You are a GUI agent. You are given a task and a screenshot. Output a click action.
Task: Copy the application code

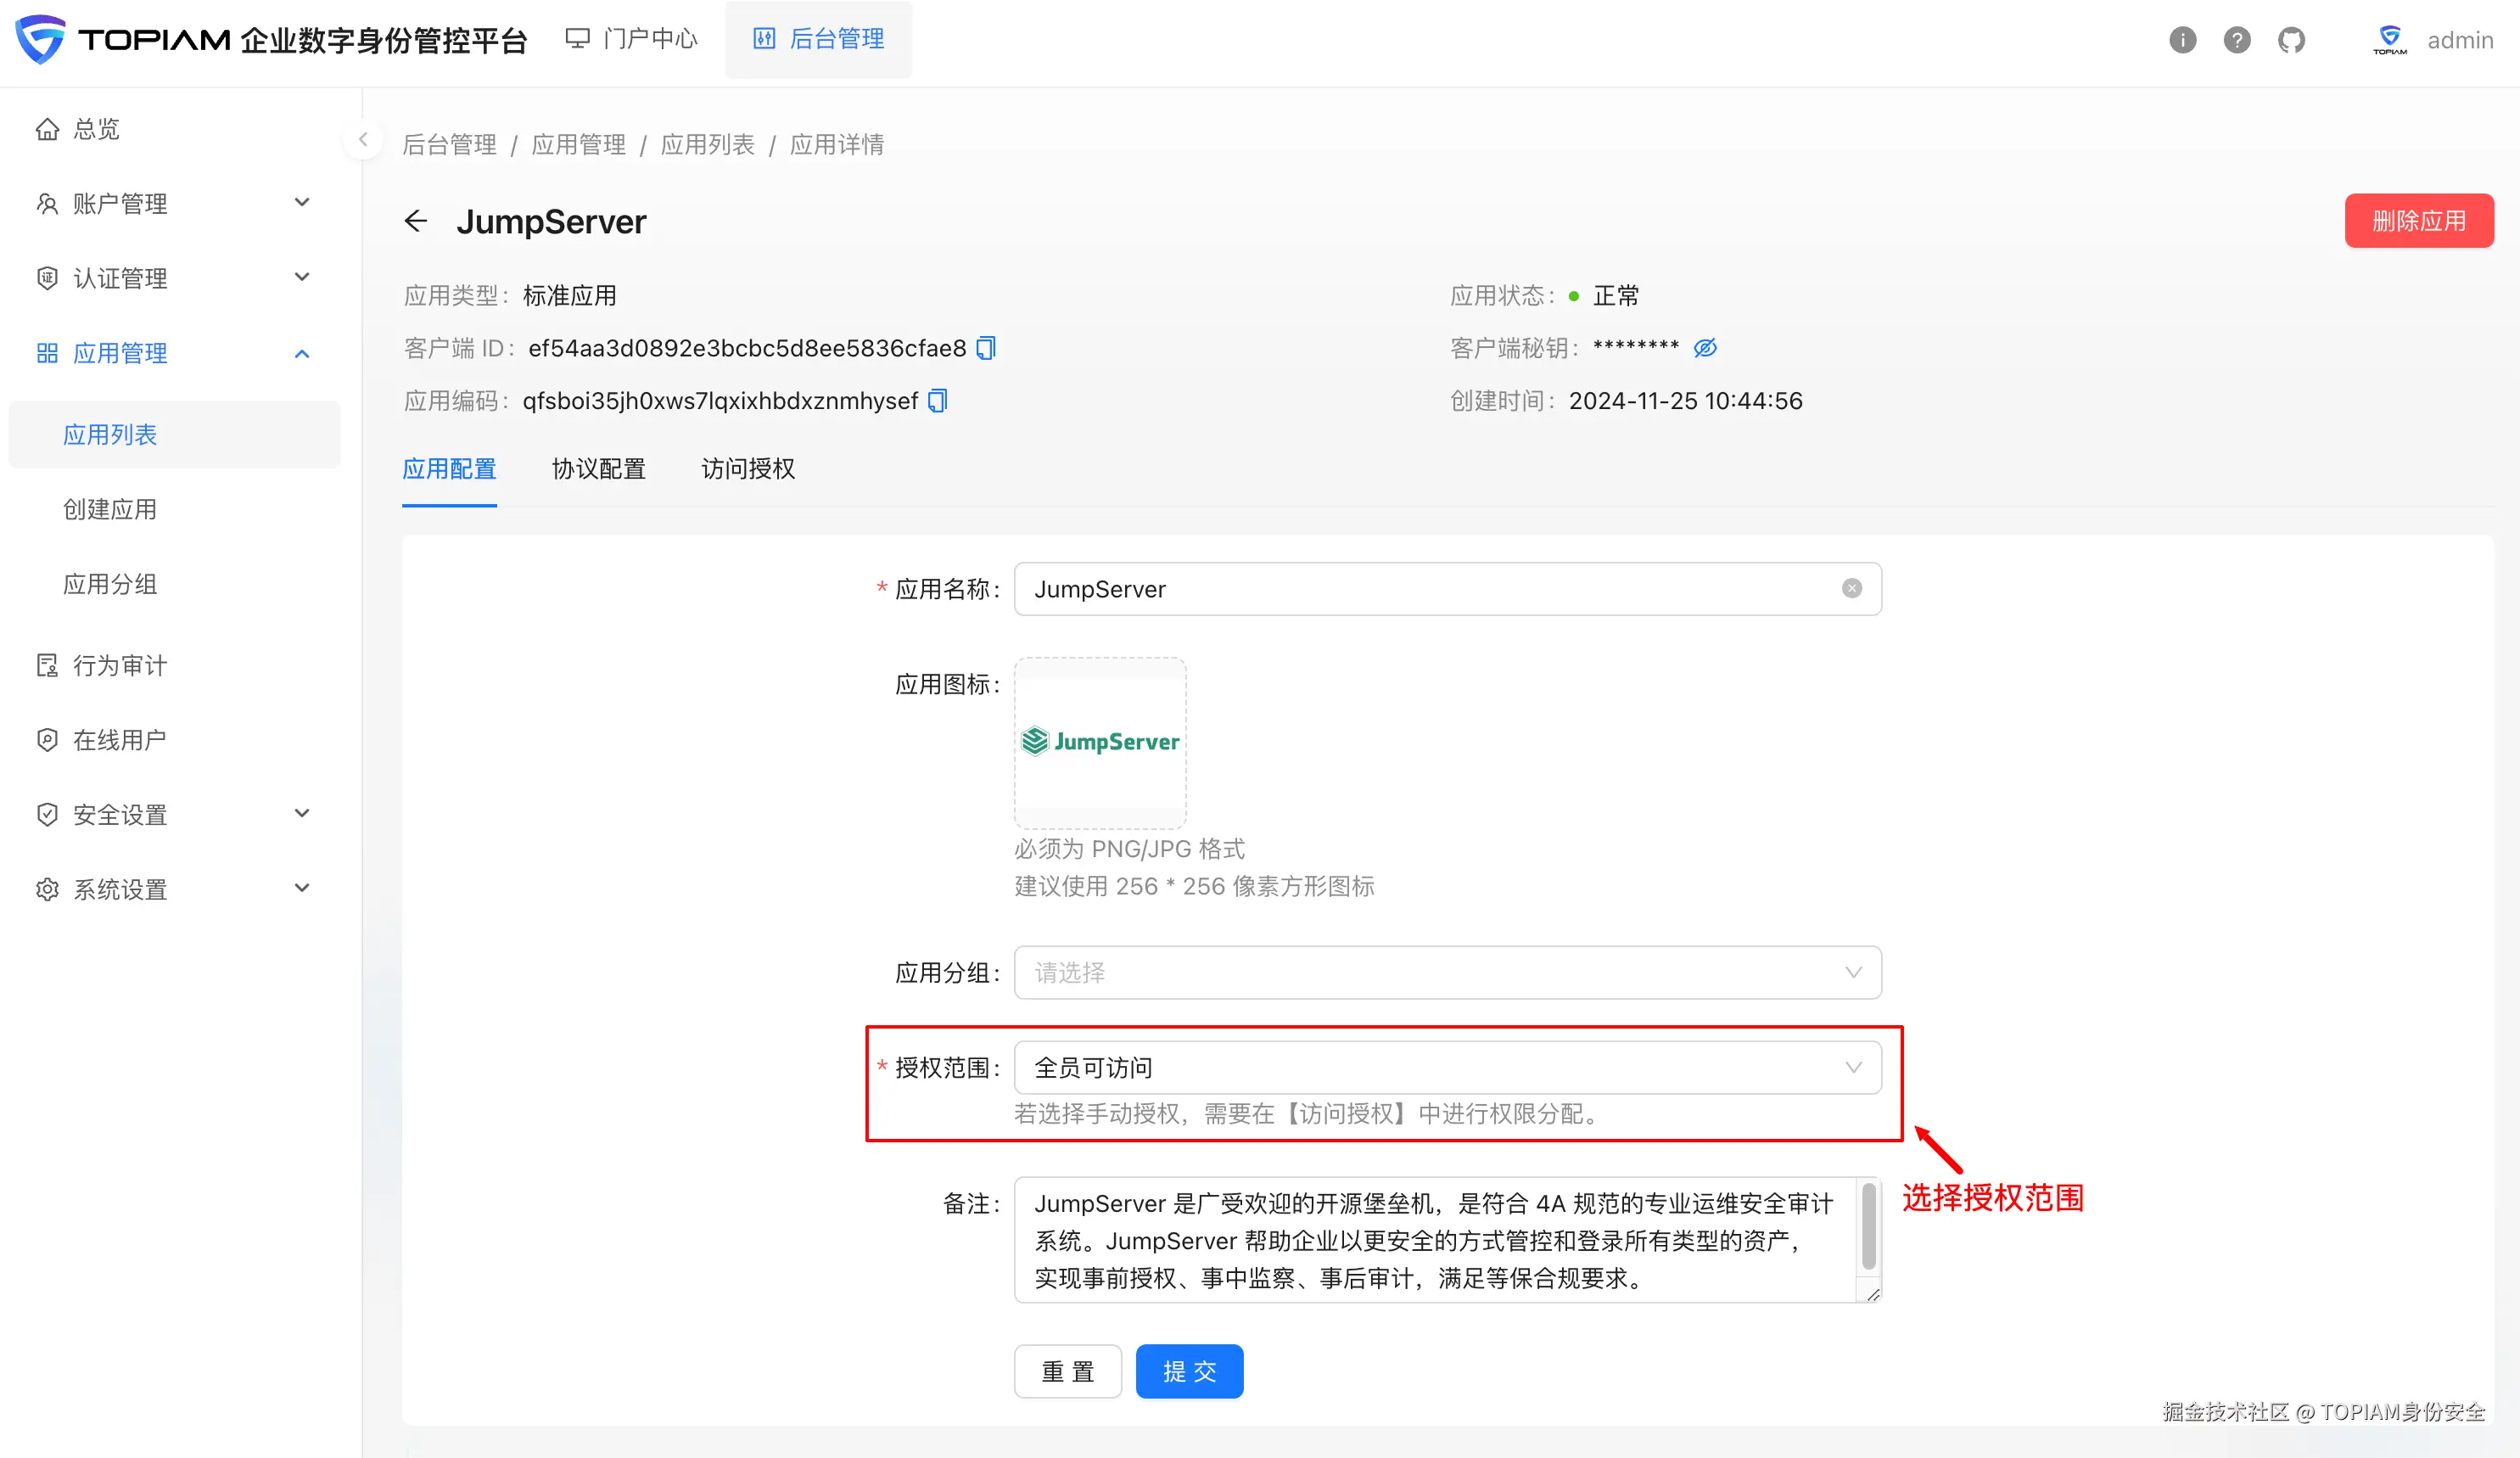click(x=937, y=401)
